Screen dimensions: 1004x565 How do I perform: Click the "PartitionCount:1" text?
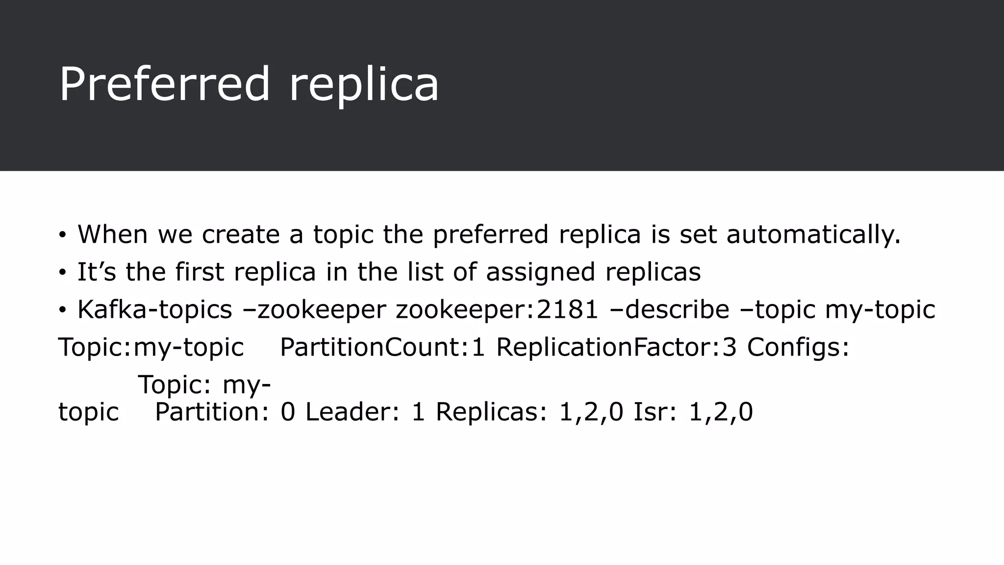pos(382,347)
